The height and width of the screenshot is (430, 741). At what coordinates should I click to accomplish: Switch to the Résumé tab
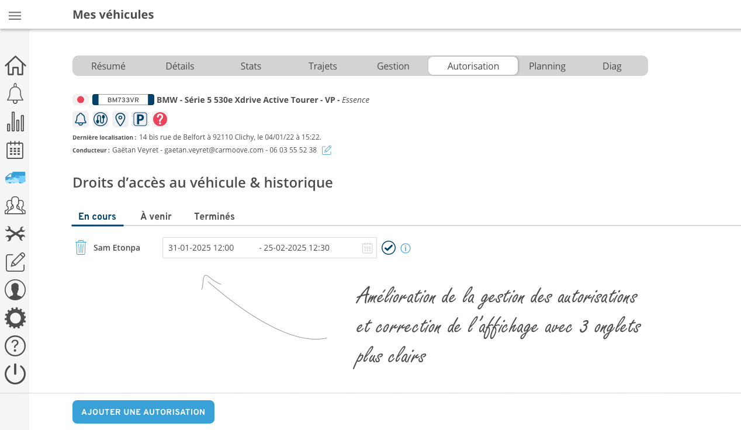(108, 66)
